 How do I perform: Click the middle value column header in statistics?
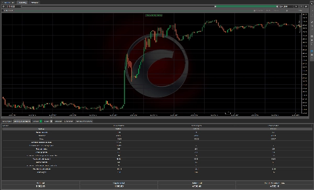click(196, 126)
